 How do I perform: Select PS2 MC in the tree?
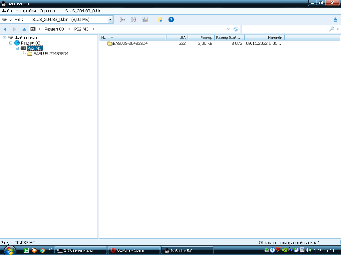[x=34, y=48]
